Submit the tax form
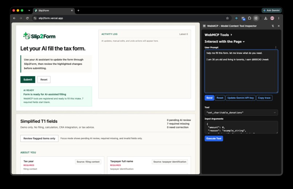293x189 pixels. pos(28,80)
